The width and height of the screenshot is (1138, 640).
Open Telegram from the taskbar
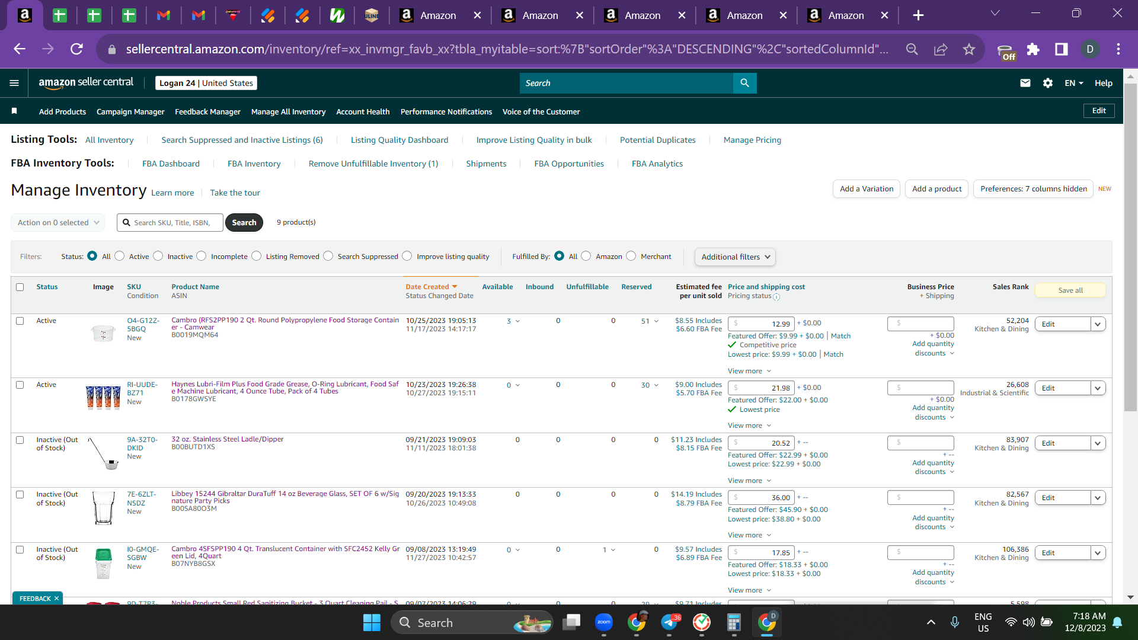tap(669, 622)
